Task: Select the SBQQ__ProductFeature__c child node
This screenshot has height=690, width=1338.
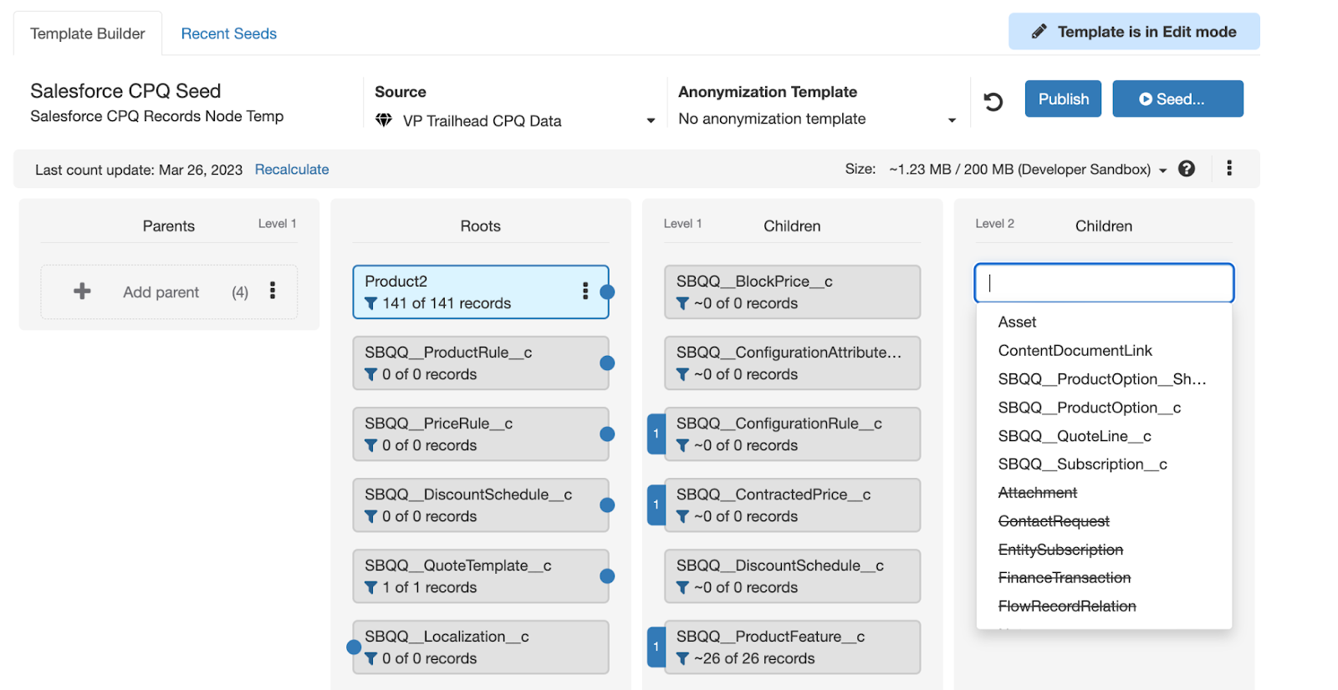Action: (x=793, y=647)
